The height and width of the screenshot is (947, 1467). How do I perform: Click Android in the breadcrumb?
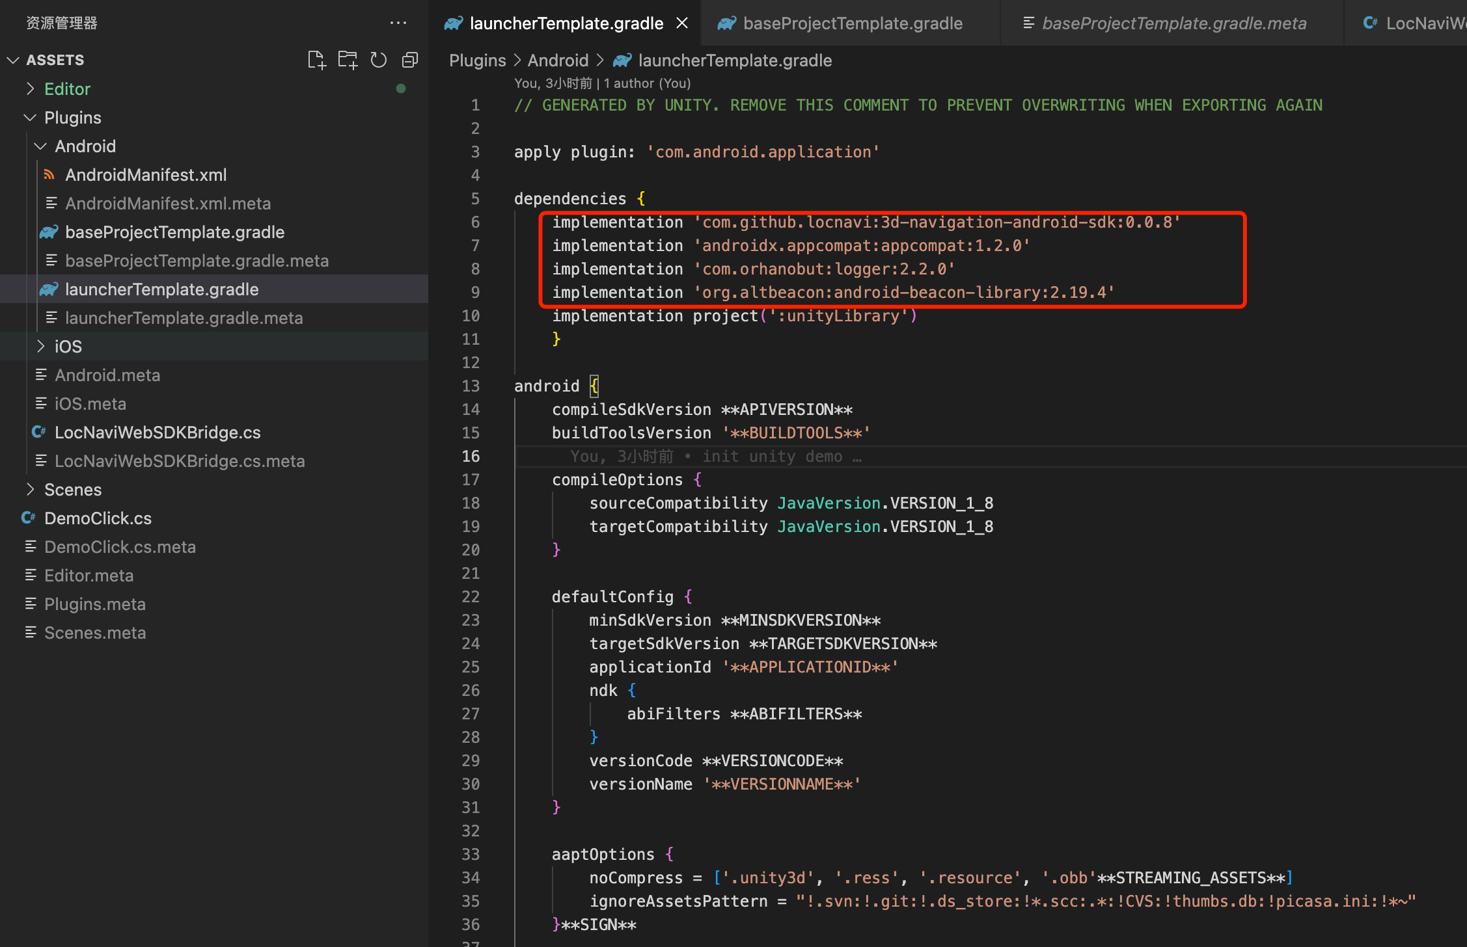(558, 60)
